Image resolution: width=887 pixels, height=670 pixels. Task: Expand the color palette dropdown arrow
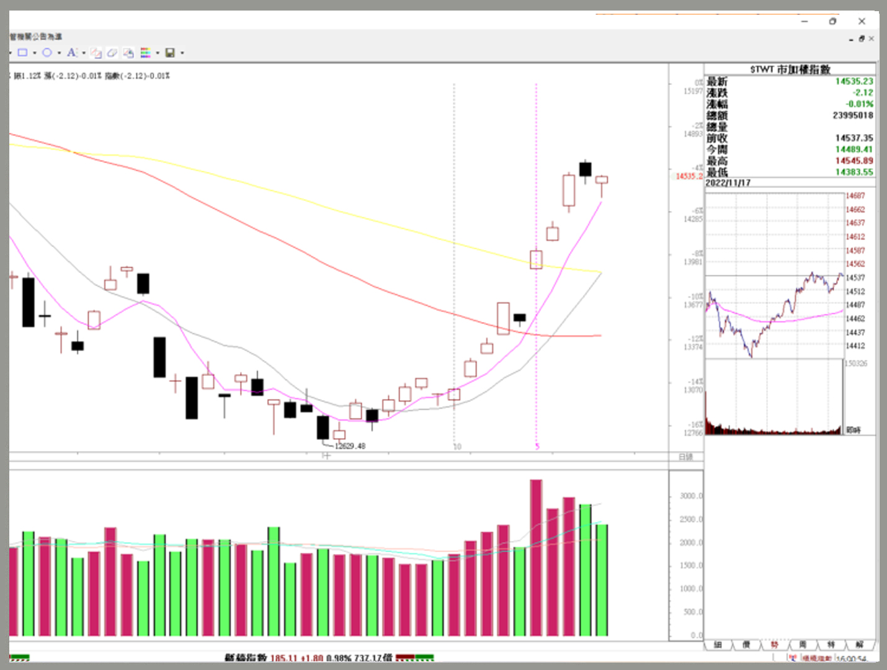158,53
